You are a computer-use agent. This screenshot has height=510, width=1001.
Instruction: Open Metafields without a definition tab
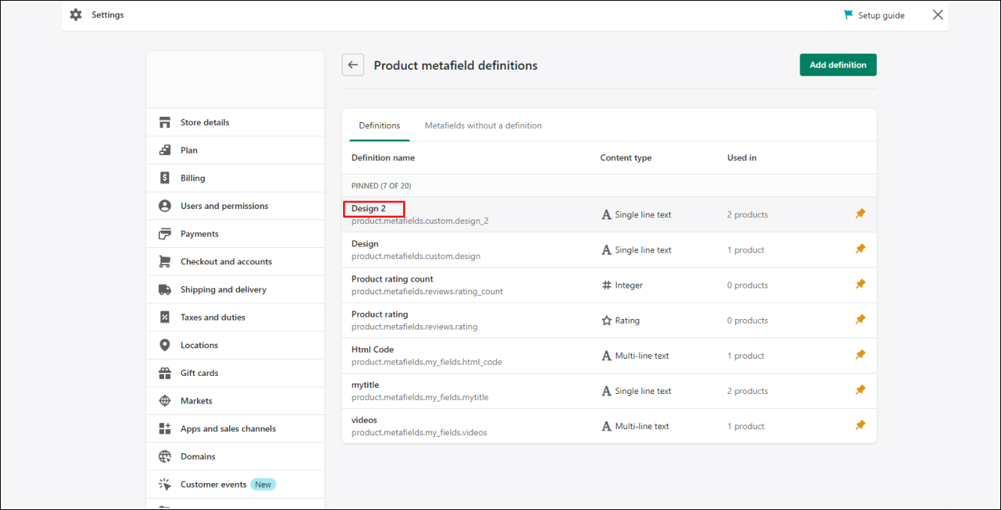[483, 126]
